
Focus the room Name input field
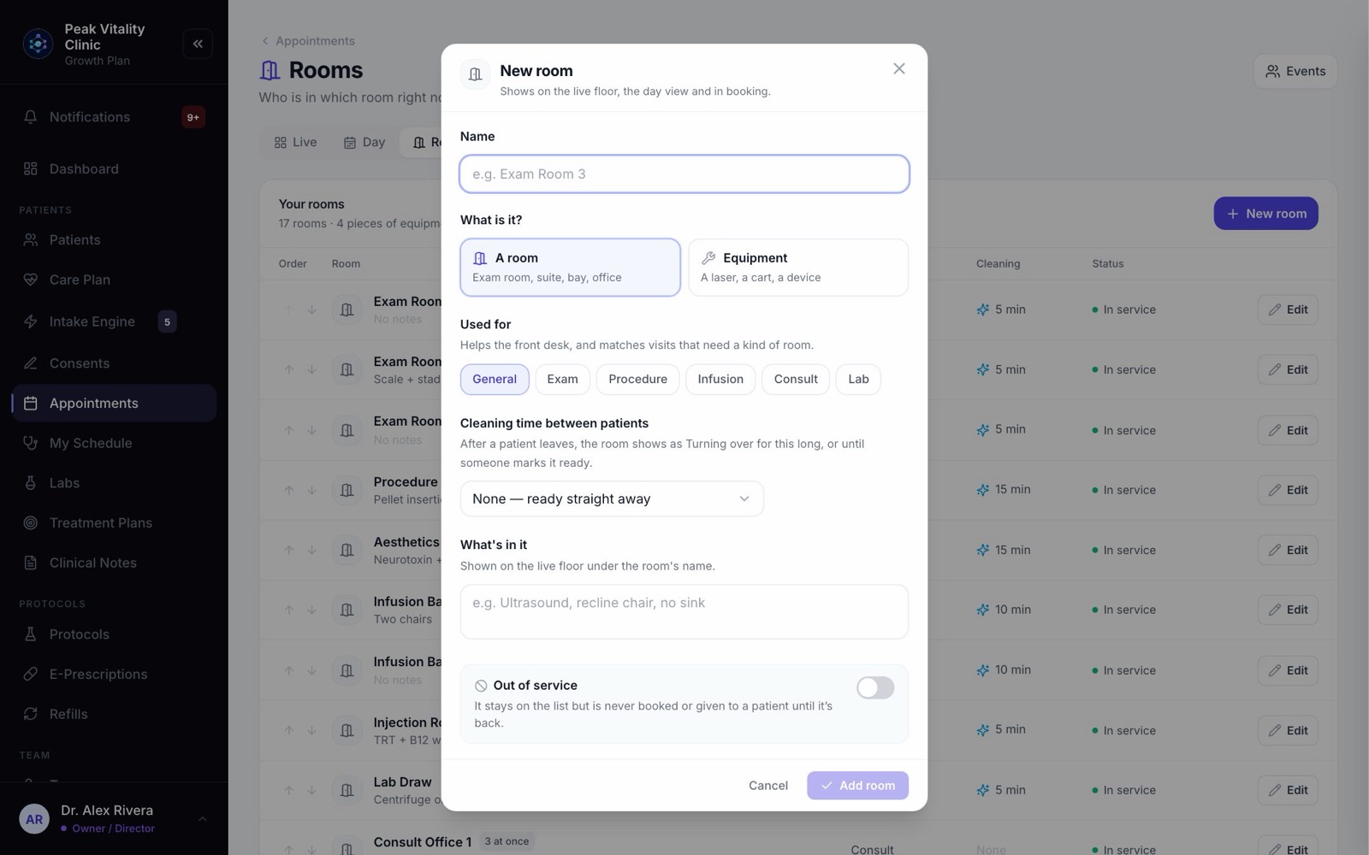pyautogui.click(x=684, y=174)
